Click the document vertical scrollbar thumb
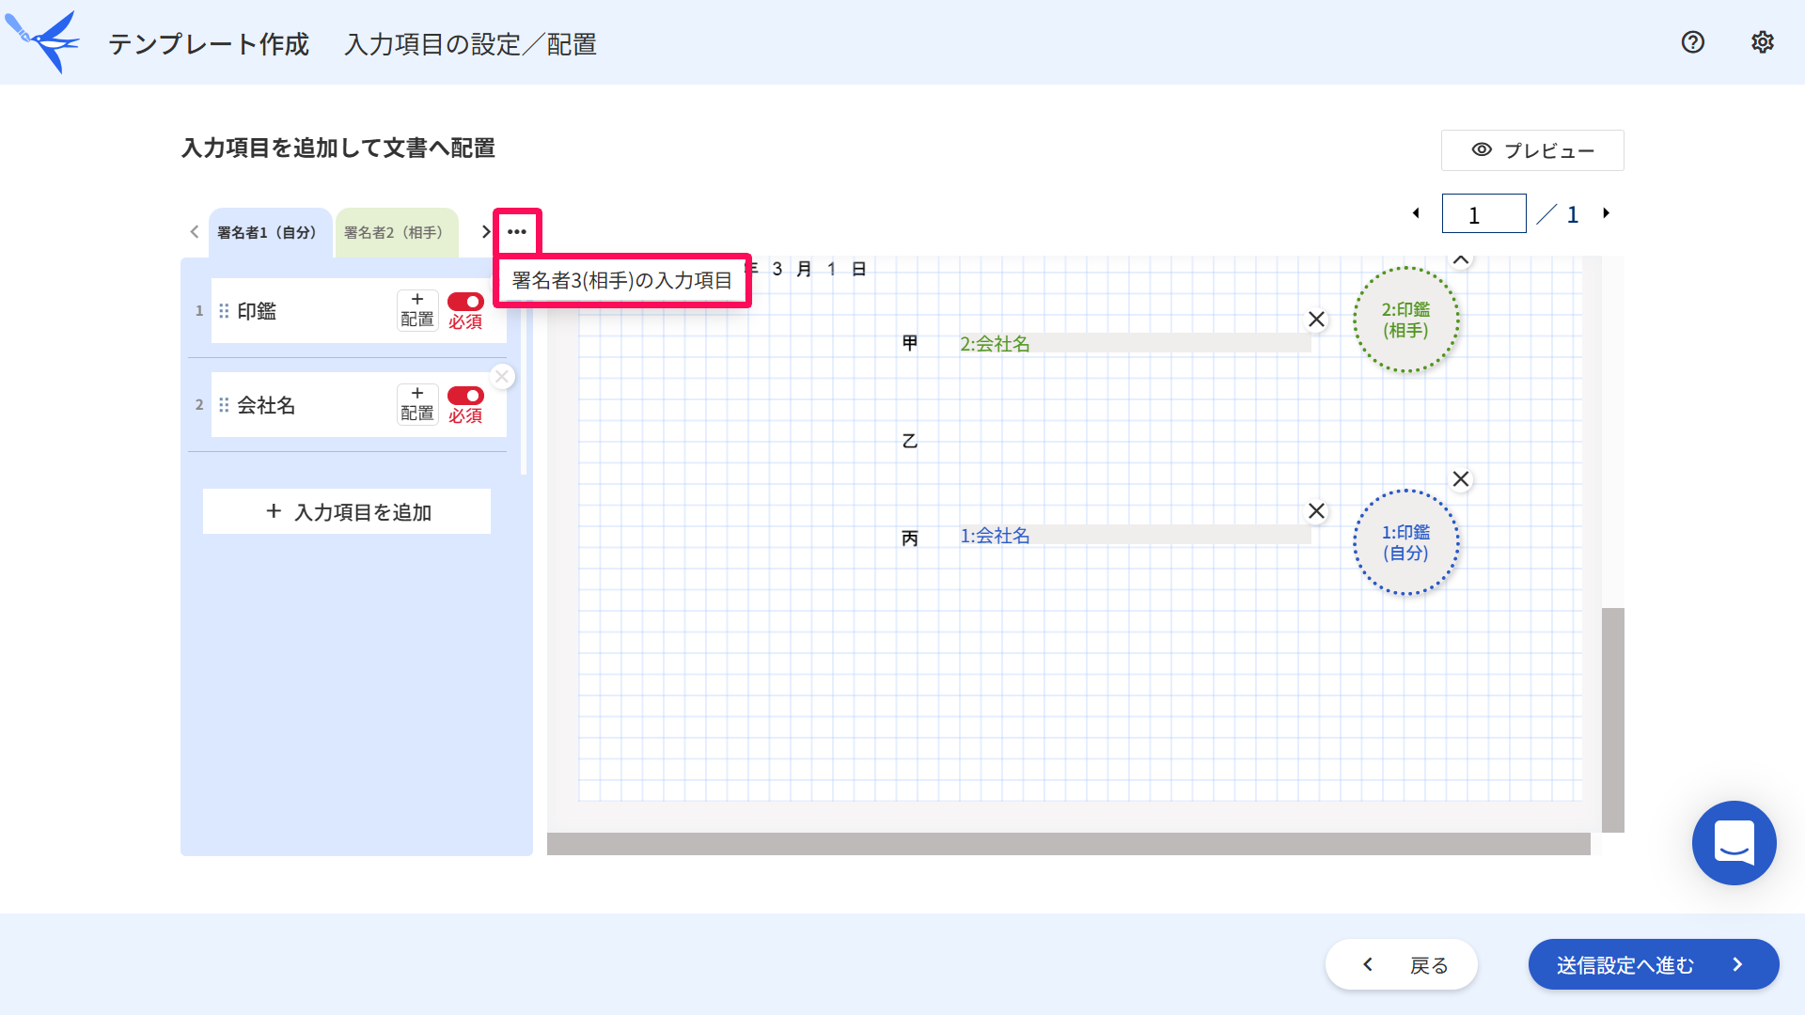Screen dimensions: 1805x1015 [1613, 720]
